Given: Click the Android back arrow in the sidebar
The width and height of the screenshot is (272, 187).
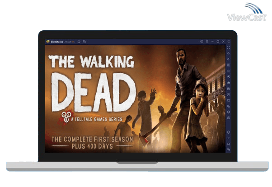Looking at the screenshot, I should click(229, 138).
